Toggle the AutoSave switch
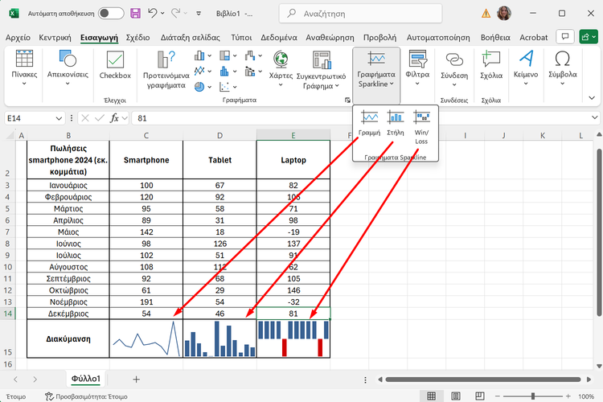Image resolution: width=603 pixels, height=402 pixels. click(111, 14)
